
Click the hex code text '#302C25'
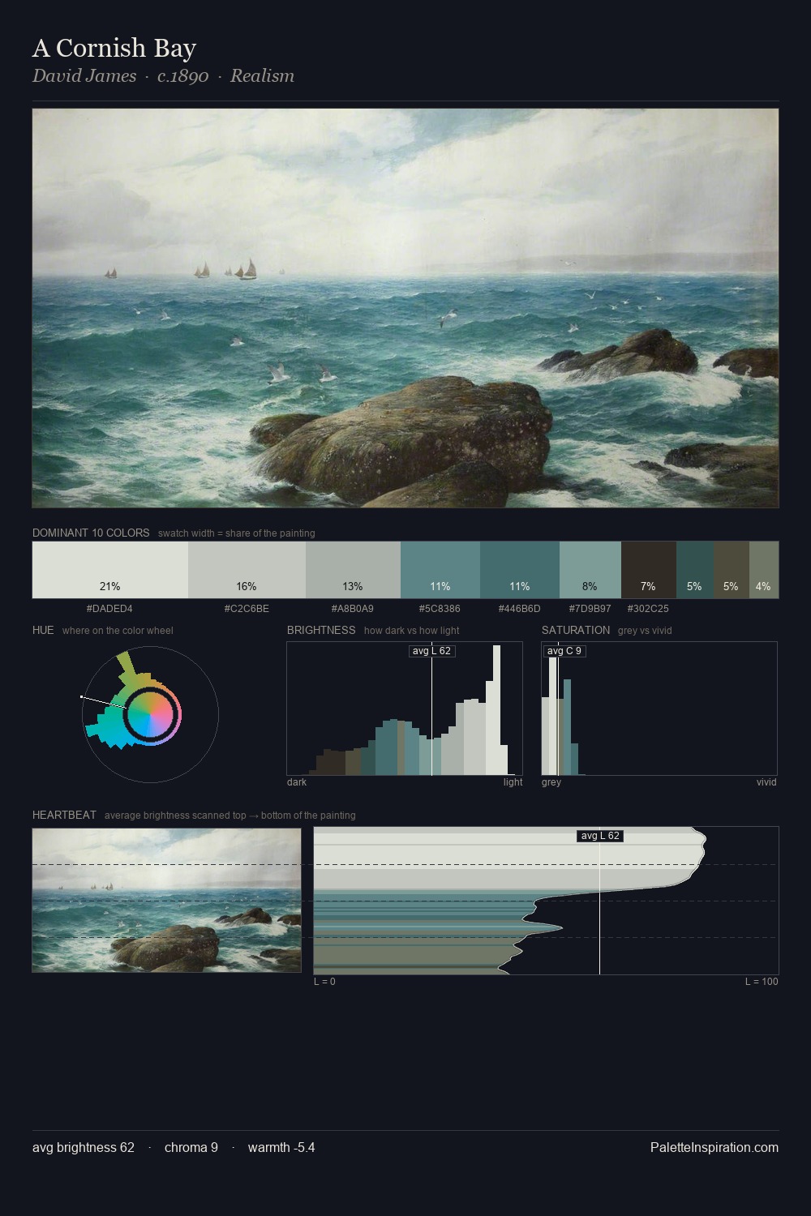(x=648, y=608)
